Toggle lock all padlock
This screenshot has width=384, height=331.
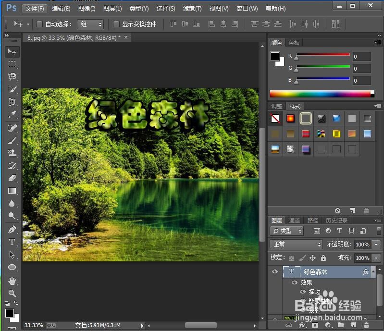point(323,257)
